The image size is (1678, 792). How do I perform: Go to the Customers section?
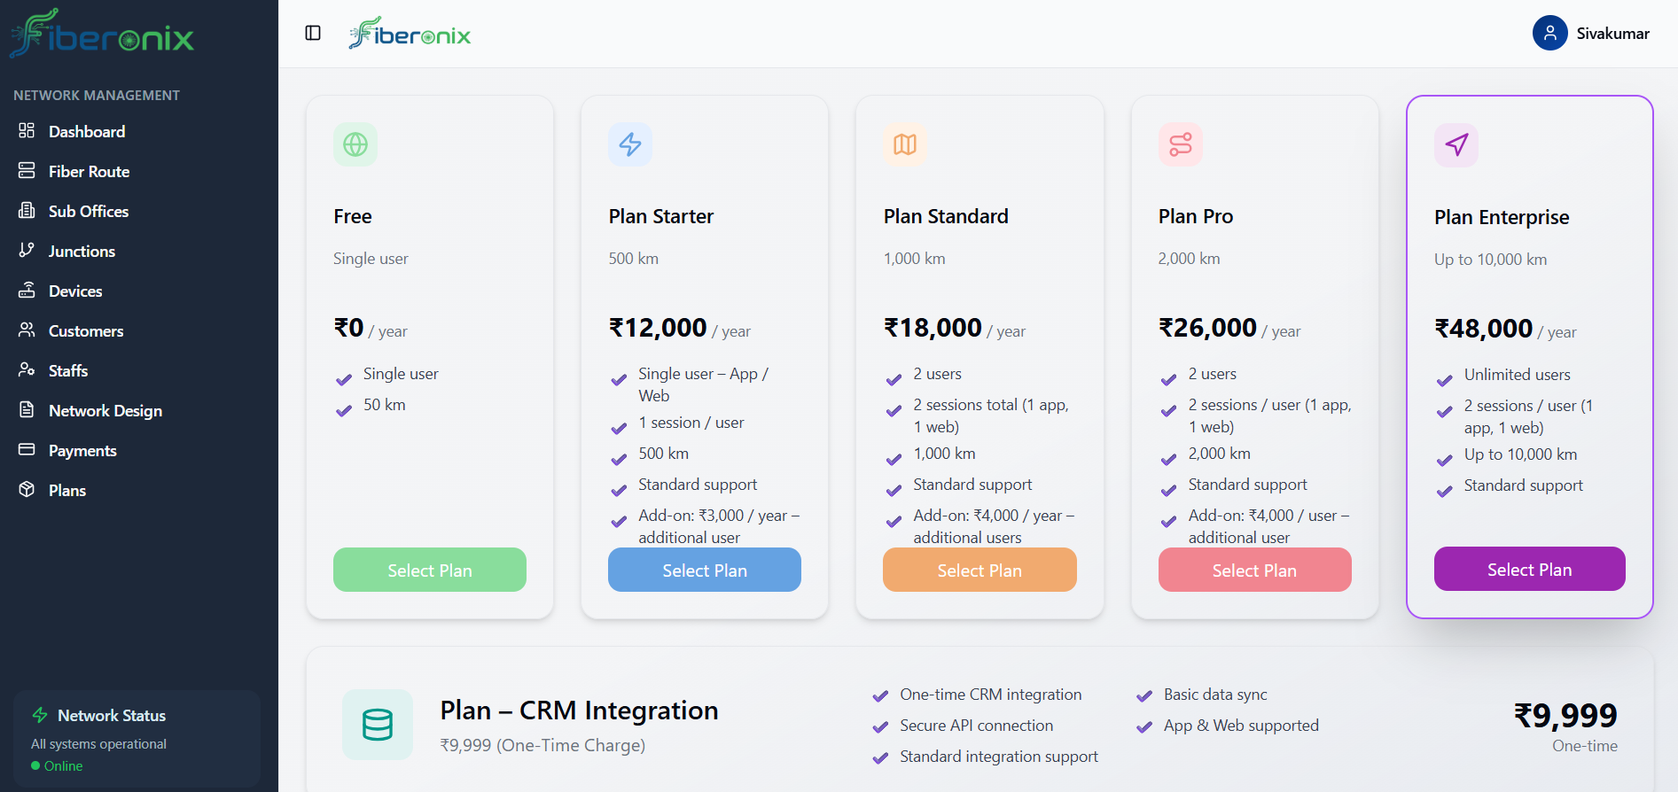click(86, 331)
